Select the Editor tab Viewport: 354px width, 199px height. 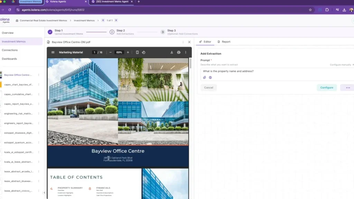click(205, 42)
